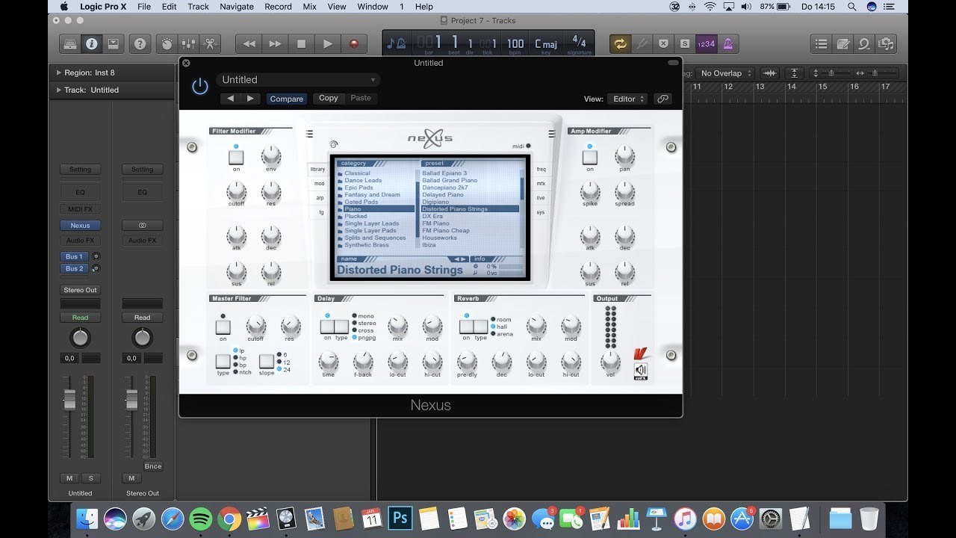Toggle Delay on button
956x538 pixels.
click(x=327, y=327)
